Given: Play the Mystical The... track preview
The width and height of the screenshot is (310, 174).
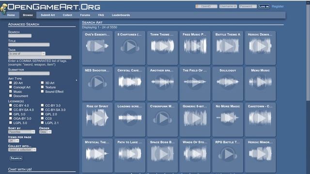Looking at the screenshot, I should pyautogui.click(x=97, y=154).
